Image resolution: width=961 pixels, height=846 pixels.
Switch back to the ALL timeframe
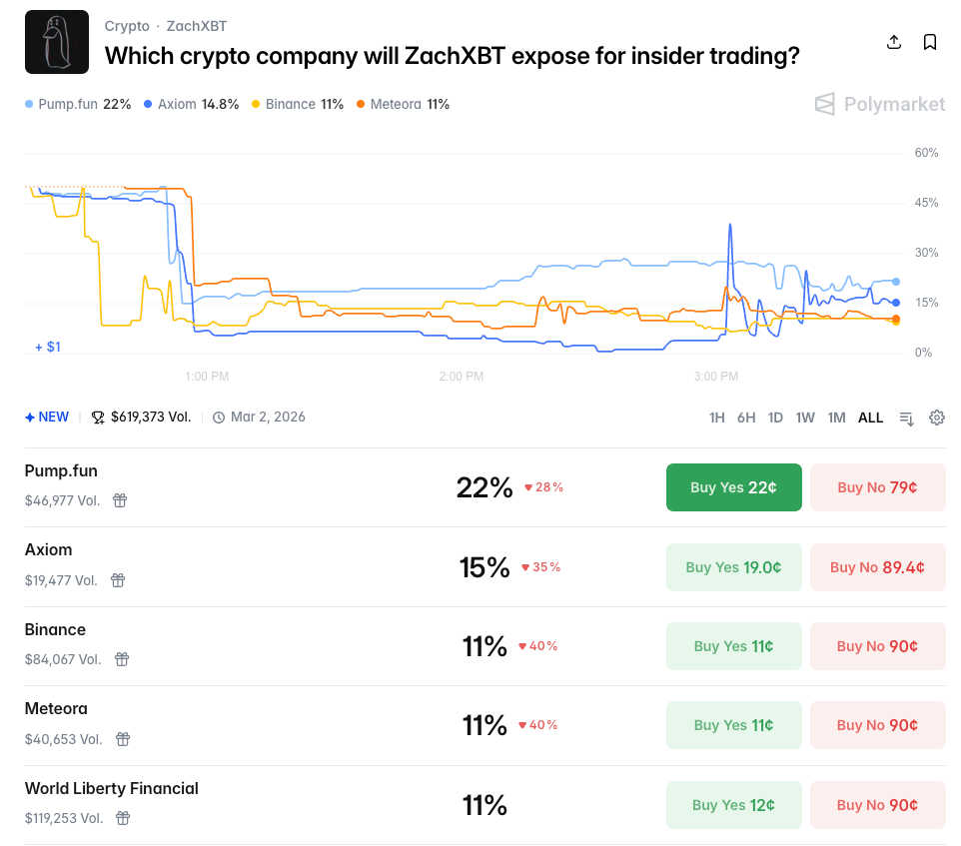[870, 418]
